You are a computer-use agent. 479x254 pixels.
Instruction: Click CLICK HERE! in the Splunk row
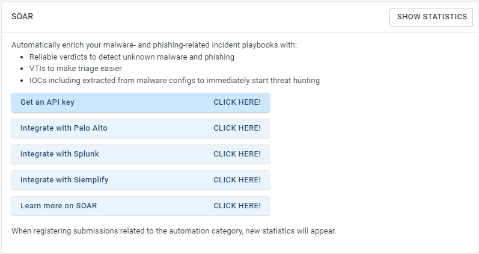tap(237, 154)
